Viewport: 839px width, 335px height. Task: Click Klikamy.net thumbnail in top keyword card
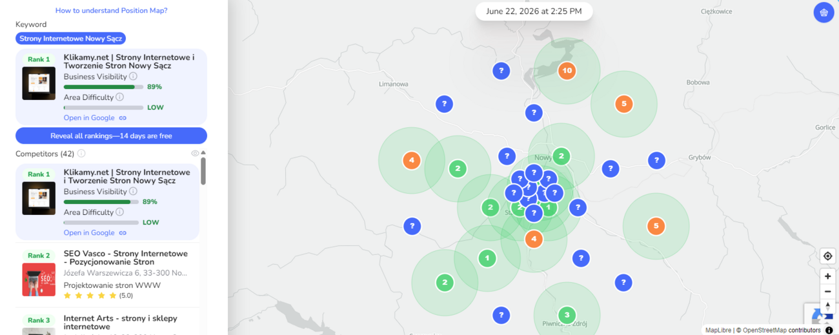pyautogui.click(x=39, y=83)
